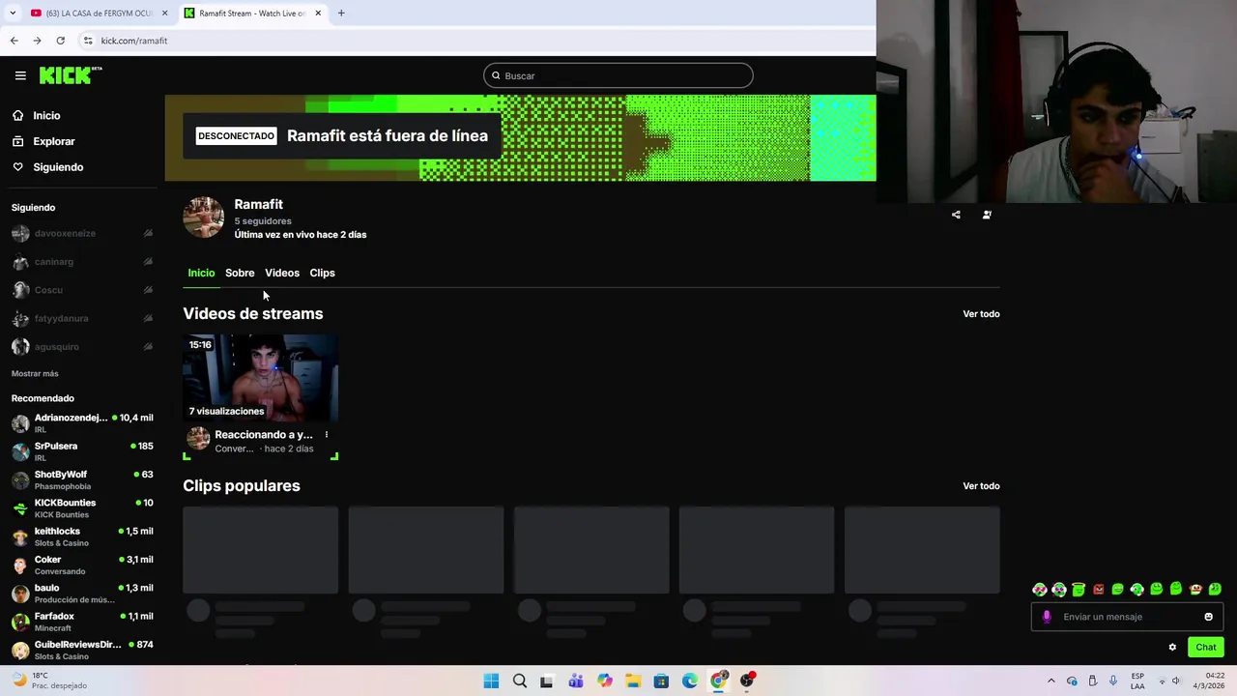Open recommended channel KICKBounties
The width and height of the screenshot is (1237, 696).
point(82,508)
